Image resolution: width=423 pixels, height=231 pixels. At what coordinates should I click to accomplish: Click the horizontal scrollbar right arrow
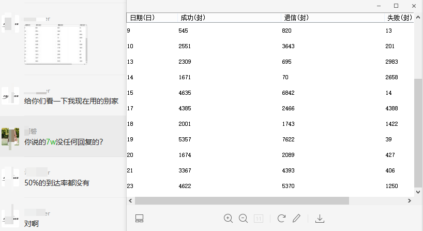(x=410, y=201)
